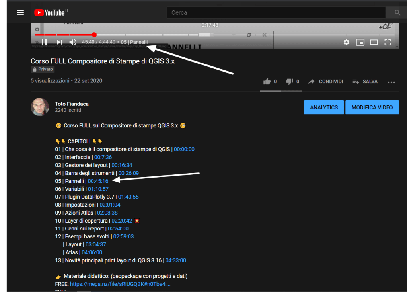Open video settings gear
The width and height of the screenshot is (407, 293).
[346, 42]
